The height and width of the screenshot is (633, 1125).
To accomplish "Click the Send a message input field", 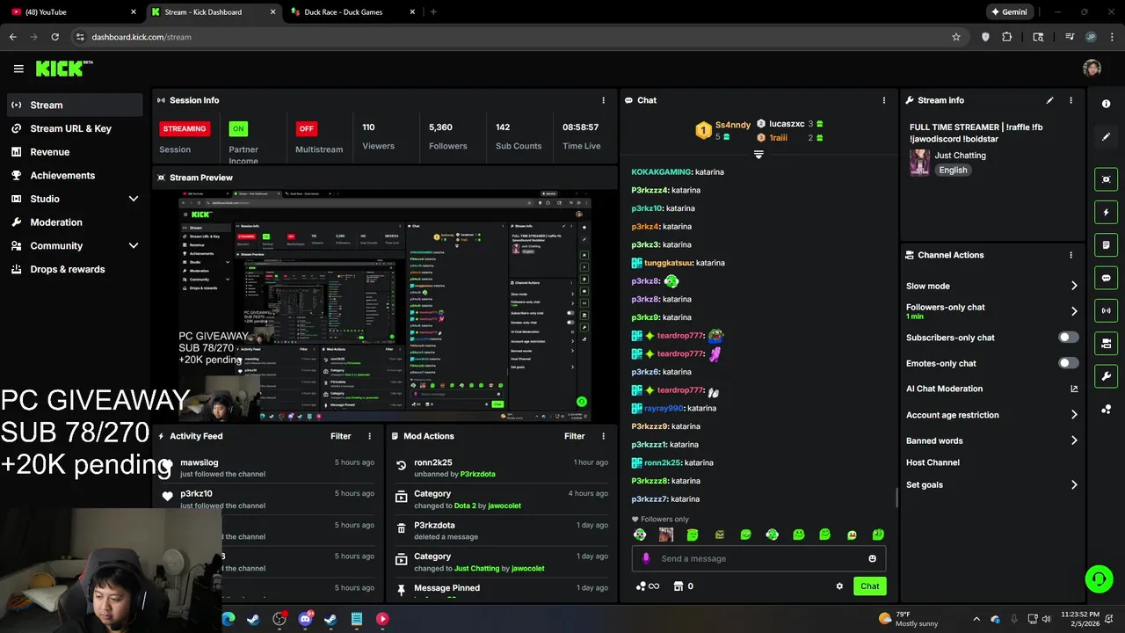I will tap(758, 558).
